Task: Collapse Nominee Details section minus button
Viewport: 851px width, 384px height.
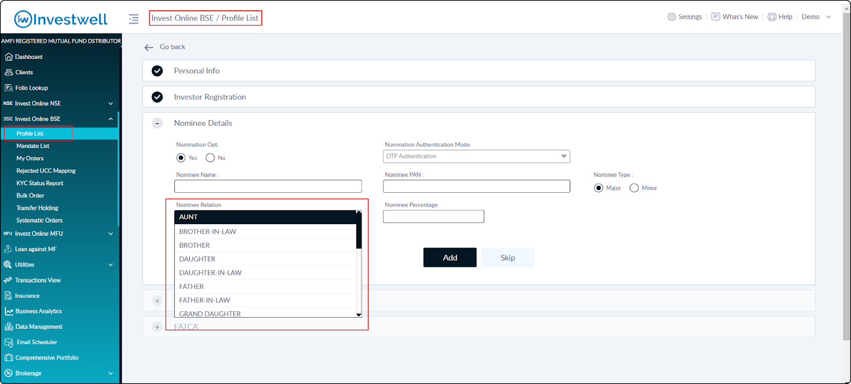Action: pyautogui.click(x=157, y=123)
